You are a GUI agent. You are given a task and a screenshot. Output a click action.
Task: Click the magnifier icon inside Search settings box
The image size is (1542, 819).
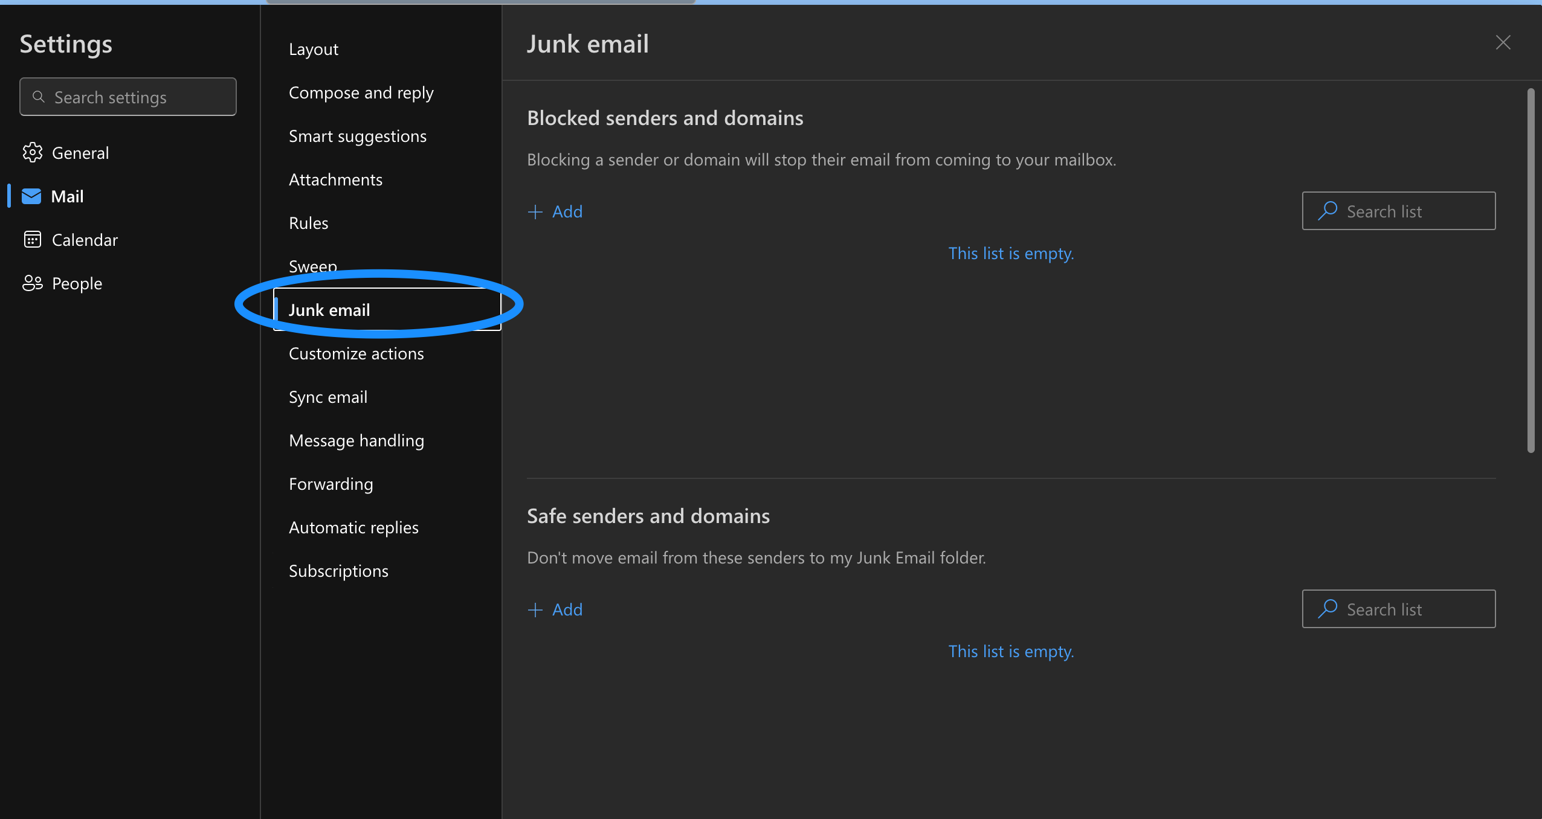click(39, 97)
